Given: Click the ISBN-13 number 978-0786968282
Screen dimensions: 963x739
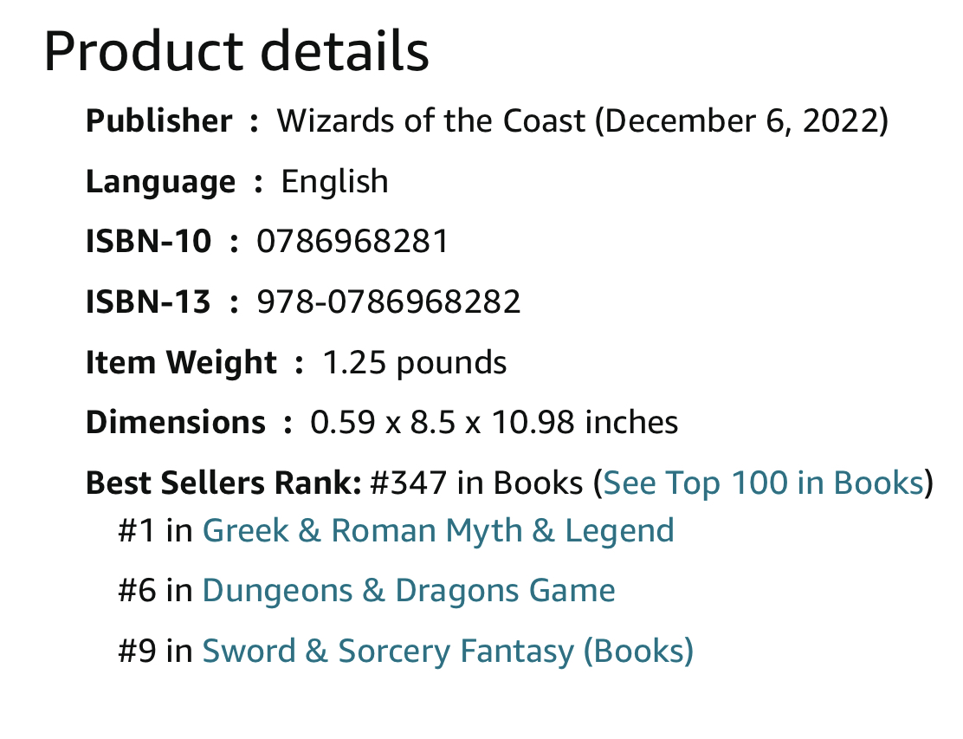Looking at the screenshot, I should click(x=389, y=302).
